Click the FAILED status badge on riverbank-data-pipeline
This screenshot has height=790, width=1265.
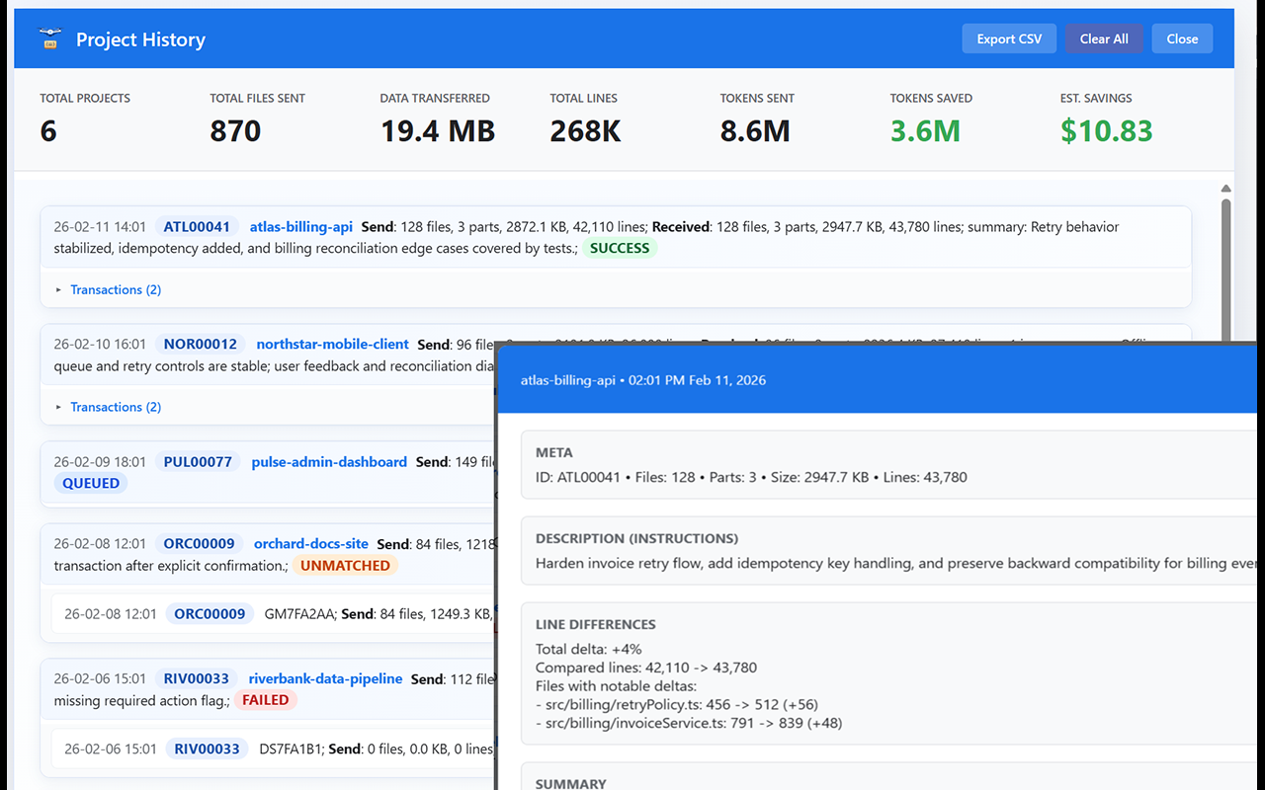click(x=265, y=699)
